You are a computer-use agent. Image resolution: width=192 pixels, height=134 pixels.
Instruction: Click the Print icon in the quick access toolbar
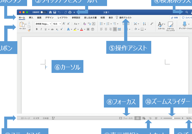tap(70, 12)
